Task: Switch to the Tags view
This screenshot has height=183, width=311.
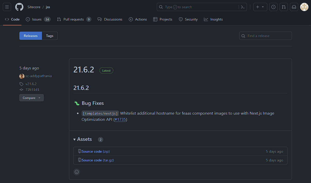Action: 49,36
